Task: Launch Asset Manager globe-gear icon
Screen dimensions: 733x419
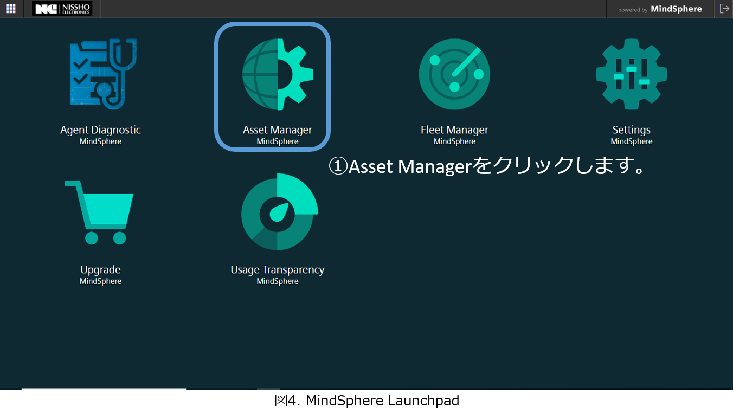Action: tap(278, 74)
